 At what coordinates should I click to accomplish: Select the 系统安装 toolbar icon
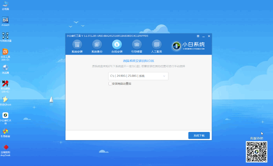click(x=77, y=46)
